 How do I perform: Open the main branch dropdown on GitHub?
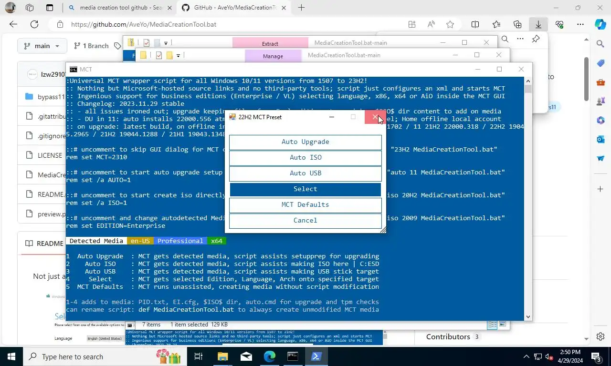(x=42, y=46)
